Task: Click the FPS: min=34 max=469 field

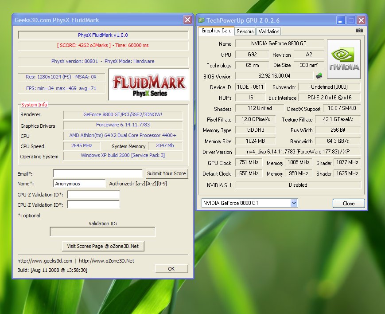Action: [61, 89]
